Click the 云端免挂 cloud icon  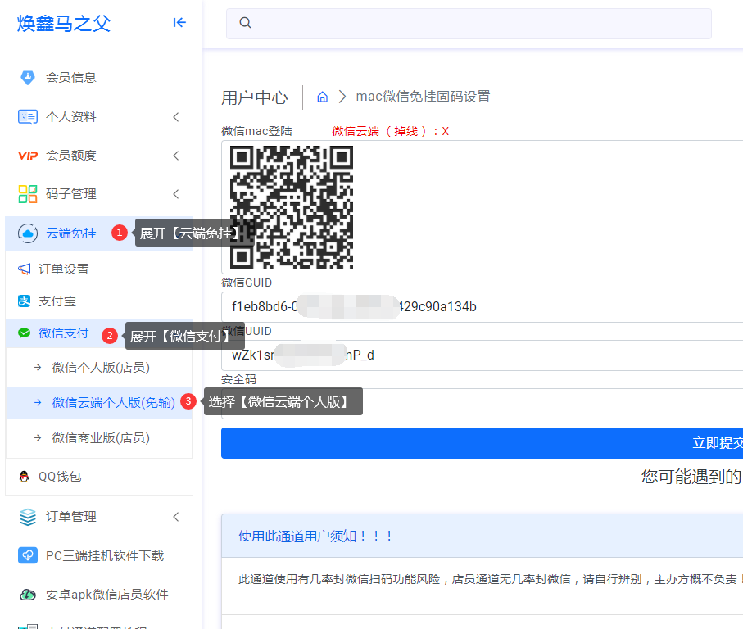(x=27, y=233)
